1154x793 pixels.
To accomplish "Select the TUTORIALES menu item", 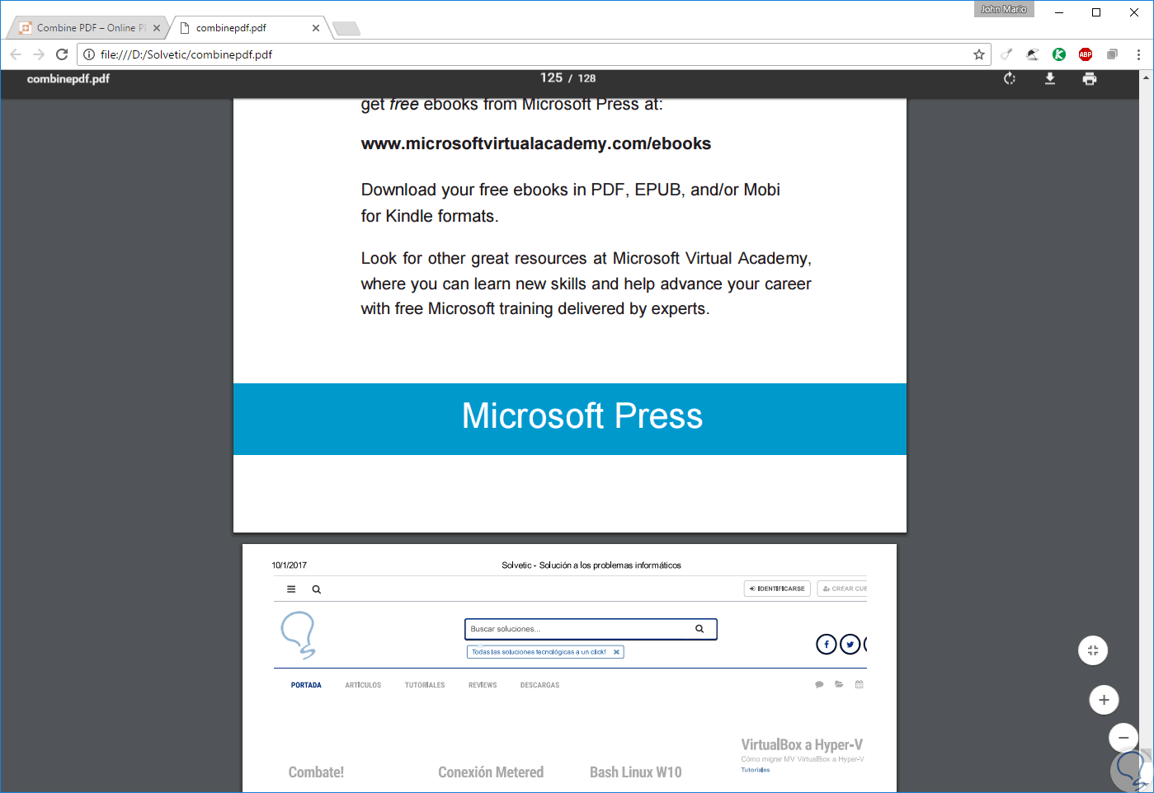I will click(425, 685).
